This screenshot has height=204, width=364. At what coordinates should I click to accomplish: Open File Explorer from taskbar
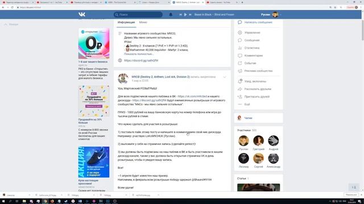tap(24, 201)
